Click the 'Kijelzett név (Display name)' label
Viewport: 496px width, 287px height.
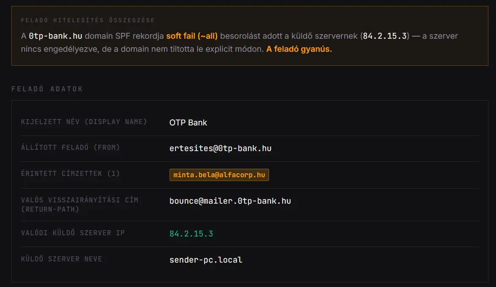point(84,122)
